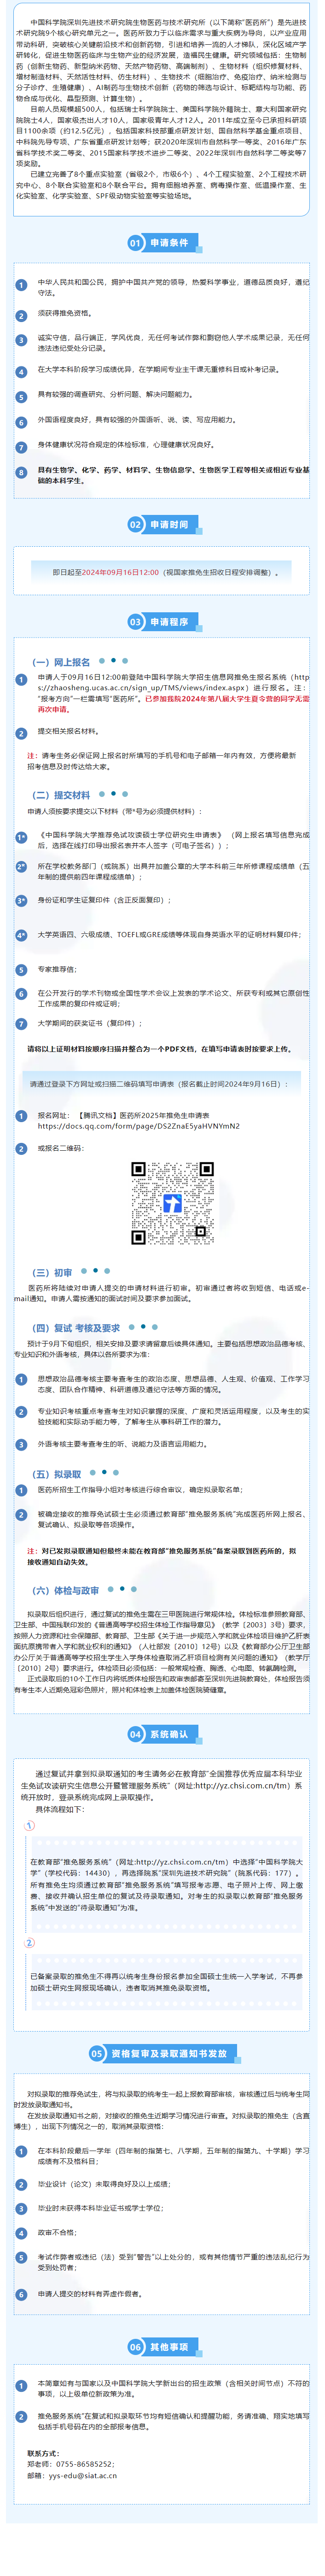Viewport: 325px width, 2576px height.
Task: Click the 02 申请时间 section badge
Action: (162, 524)
